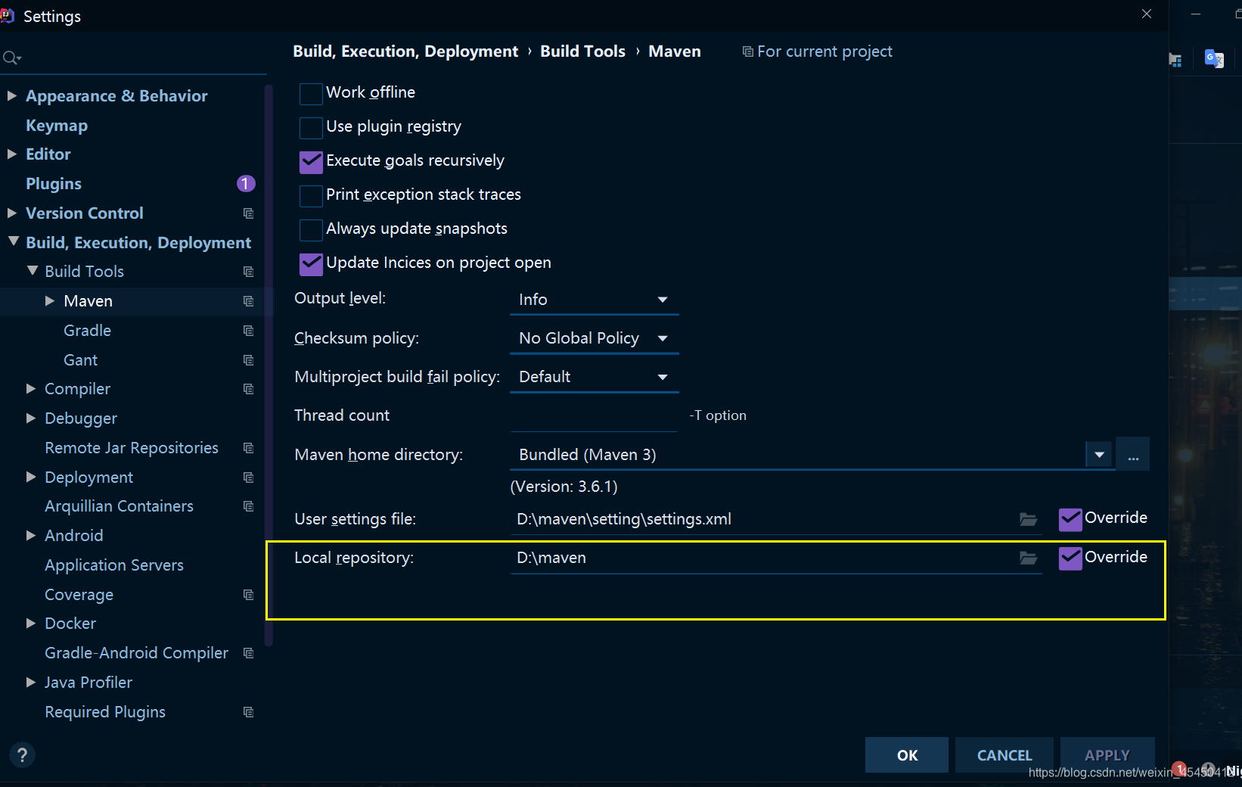1242x787 pixels.
Task: Click the project-level icon beside Version Control
Action: [248, 213]
